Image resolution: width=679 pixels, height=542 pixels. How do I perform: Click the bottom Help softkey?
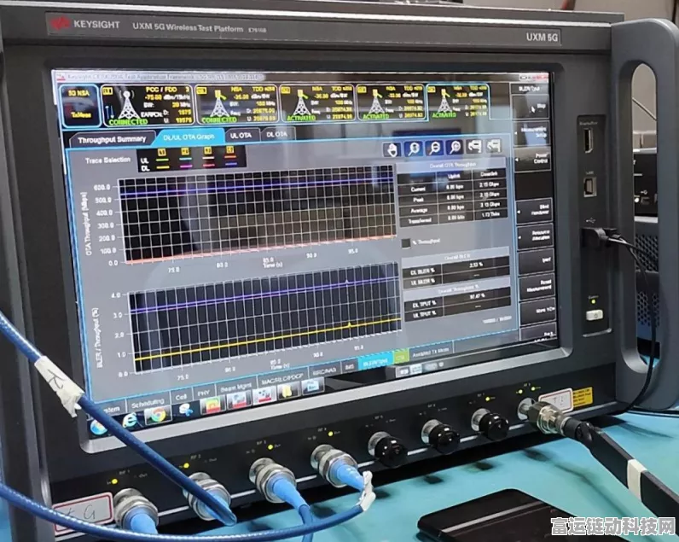pyautogui.click(x=539, y=333)
